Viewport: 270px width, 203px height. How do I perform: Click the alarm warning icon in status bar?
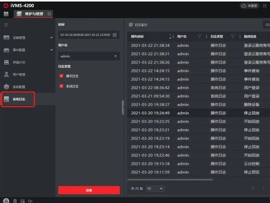[x=6, y=200]
